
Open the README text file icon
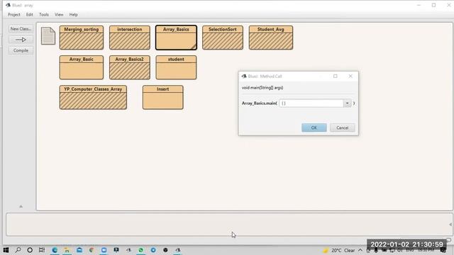(48, 36)
